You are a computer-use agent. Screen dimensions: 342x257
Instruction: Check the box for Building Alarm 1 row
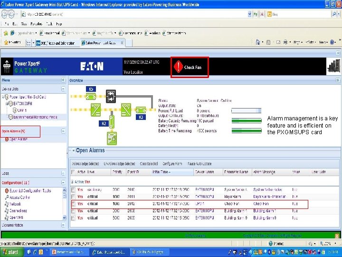point(73,211)
